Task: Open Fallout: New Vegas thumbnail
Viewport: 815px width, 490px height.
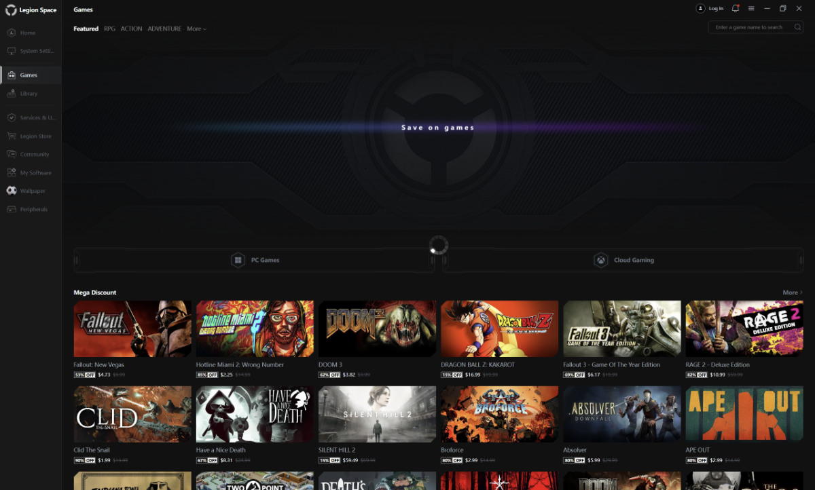Action: [132, 328]
